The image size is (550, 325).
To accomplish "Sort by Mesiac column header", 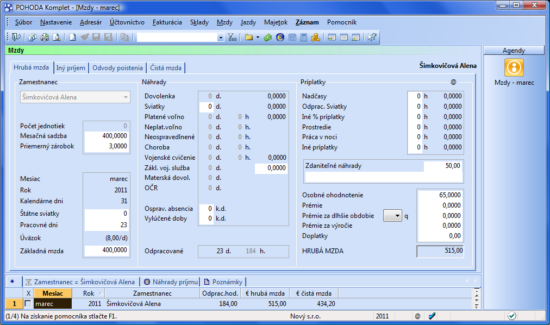I will coord(53,293).
